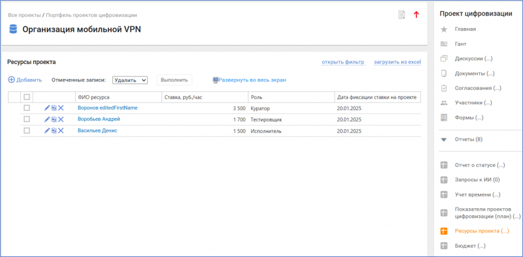Viewport: 523px width, 257px height.
Task: Open the Удалить action dropdown
Action: coord(130,80)
